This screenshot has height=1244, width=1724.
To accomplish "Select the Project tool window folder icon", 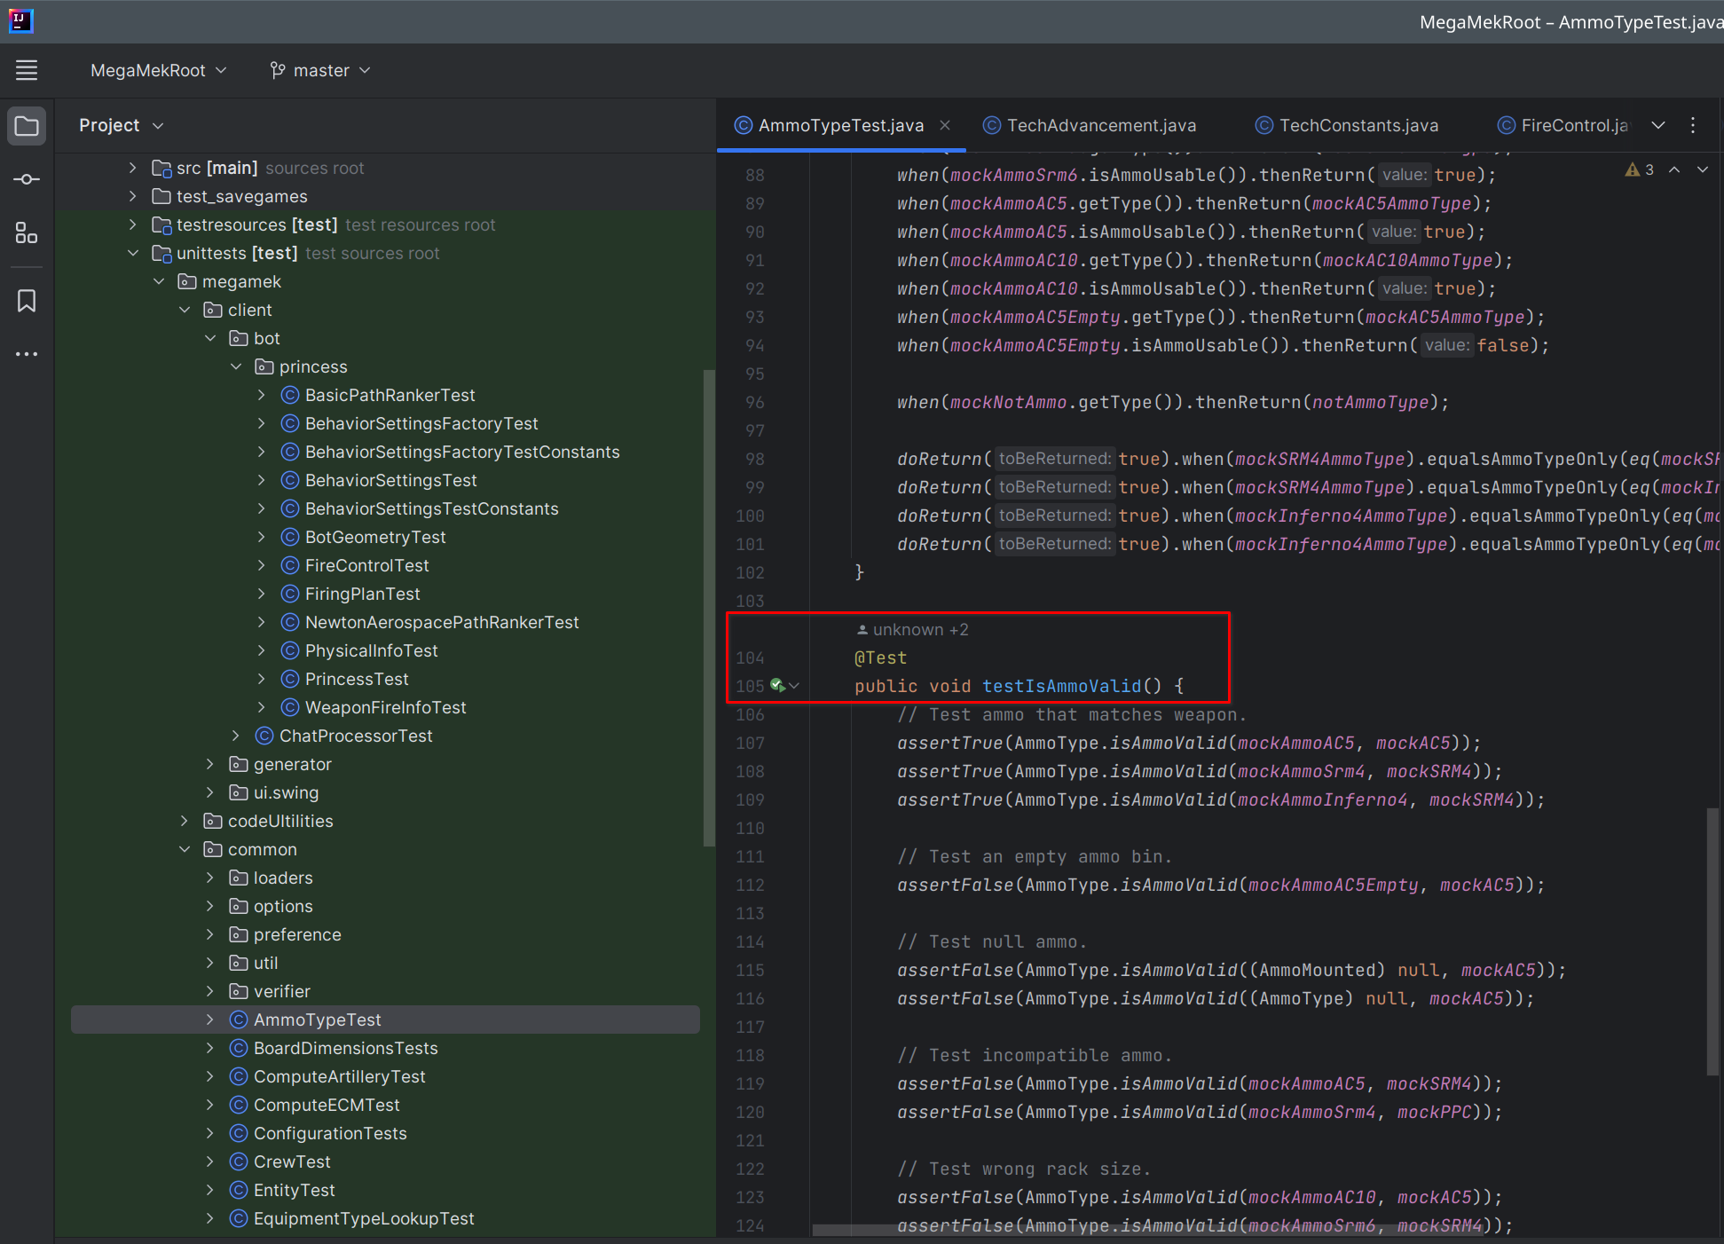I will point(26,125).
